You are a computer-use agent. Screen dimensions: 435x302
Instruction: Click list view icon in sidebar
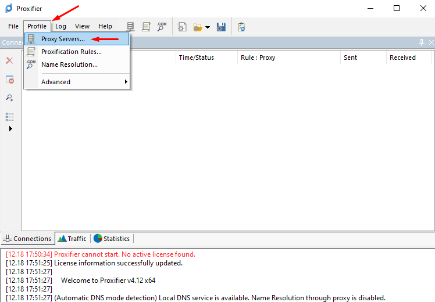click(x=10, y=117)
